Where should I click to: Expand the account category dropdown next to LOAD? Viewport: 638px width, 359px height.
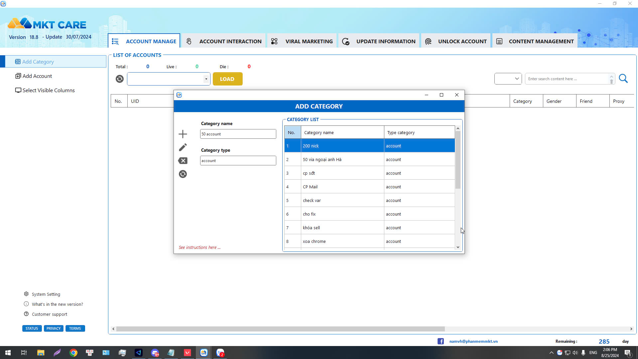[206, 79]
